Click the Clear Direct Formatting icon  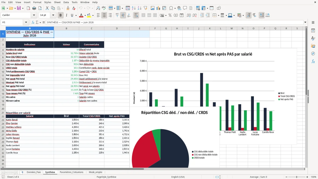click(73, 8)
